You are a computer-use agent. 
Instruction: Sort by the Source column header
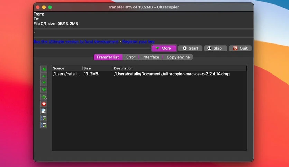pyautogui.click(x=67, y=68)
